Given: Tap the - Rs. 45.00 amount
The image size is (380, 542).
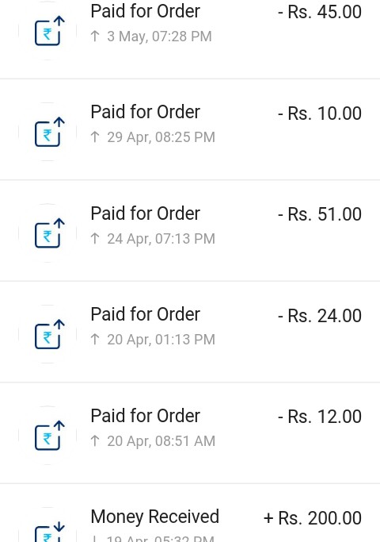Looking at the screenshot, I should point(320,12).
